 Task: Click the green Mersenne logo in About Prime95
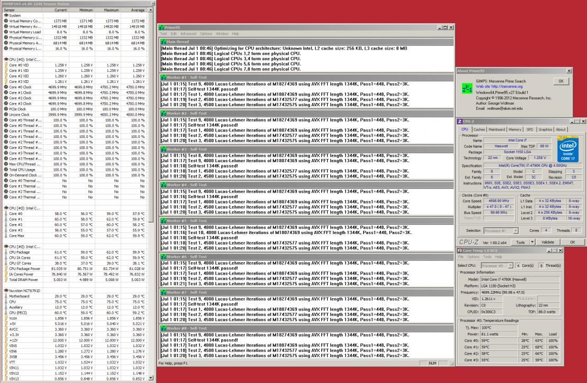467,88
